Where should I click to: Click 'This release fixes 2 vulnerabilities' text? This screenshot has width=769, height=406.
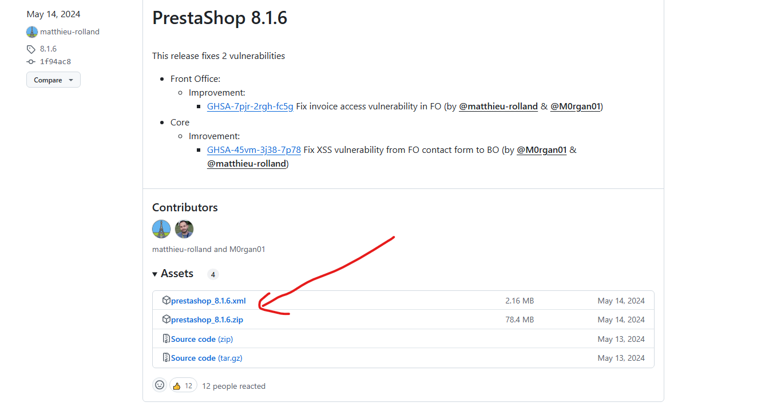click(219, 56)
